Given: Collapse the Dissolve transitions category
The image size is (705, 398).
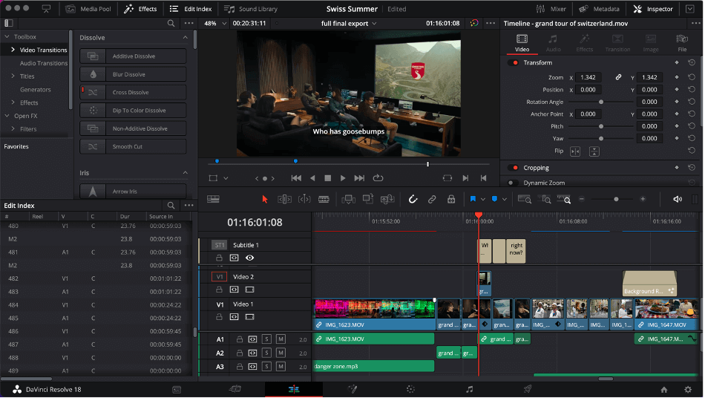Looking at the screenshot, I should [185, 38].
